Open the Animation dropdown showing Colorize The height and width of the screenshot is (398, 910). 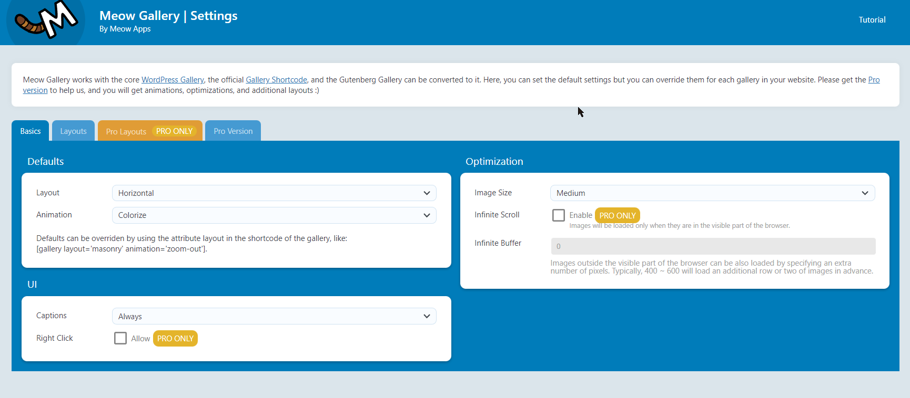(274, 215)
